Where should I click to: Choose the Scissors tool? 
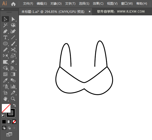pyautogui.click(x=13, y=50)
